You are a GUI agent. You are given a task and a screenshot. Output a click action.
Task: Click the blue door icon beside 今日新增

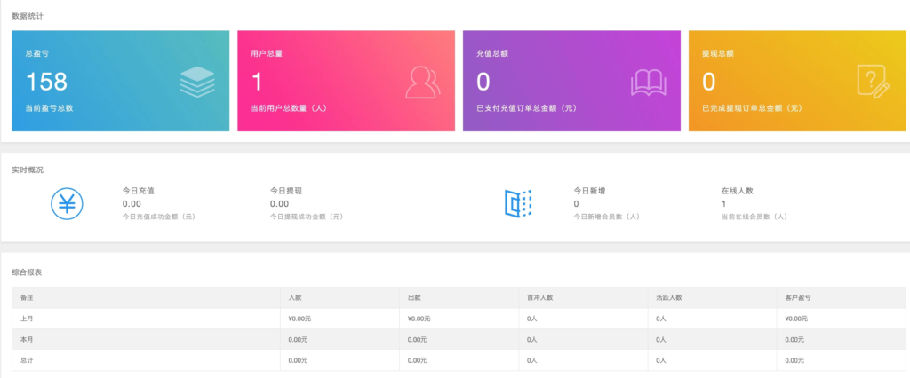tap(517, 204)
